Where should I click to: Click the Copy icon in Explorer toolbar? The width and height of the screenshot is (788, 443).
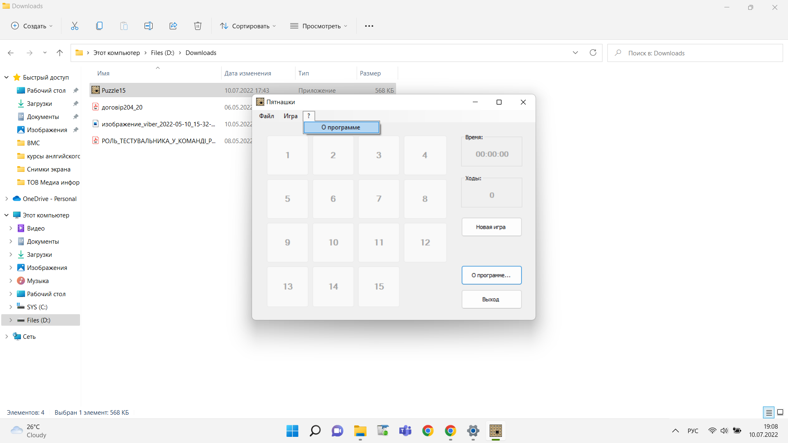click(99, 26)
